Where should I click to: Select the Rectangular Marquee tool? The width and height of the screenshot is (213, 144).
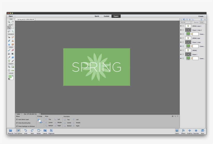13,28
